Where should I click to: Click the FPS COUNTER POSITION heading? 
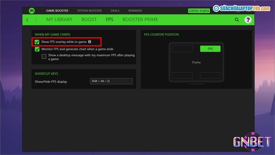pyautogui.click(x=161, y=34)
